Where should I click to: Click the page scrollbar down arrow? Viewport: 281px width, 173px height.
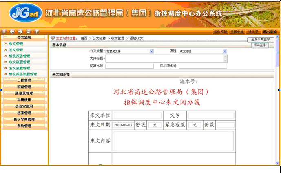pos(277,163)
